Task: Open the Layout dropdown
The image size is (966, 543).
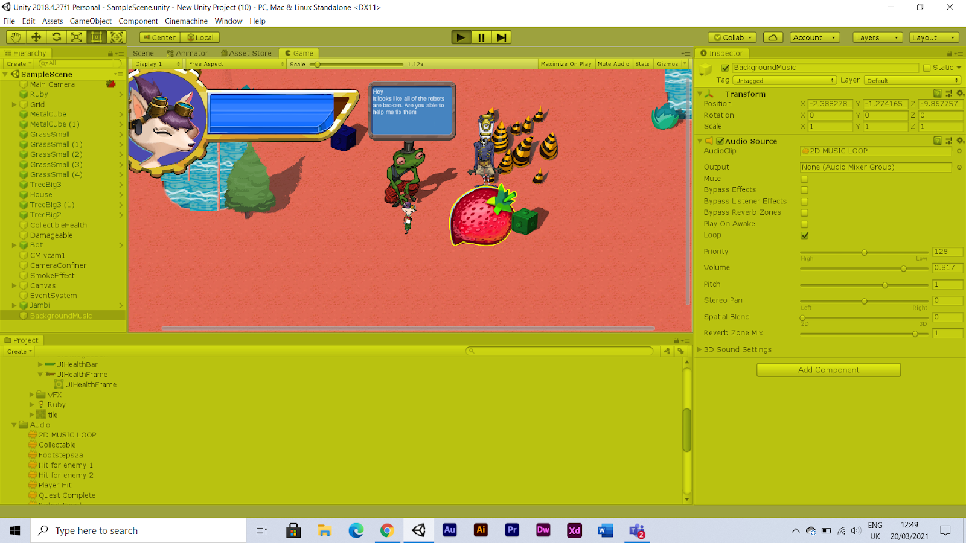Action: 935,37
